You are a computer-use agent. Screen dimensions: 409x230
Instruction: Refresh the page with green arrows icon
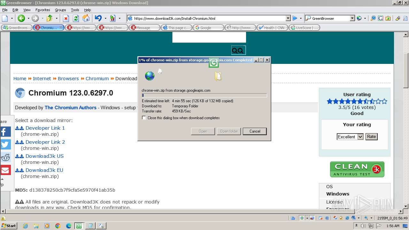coord(76,18)
